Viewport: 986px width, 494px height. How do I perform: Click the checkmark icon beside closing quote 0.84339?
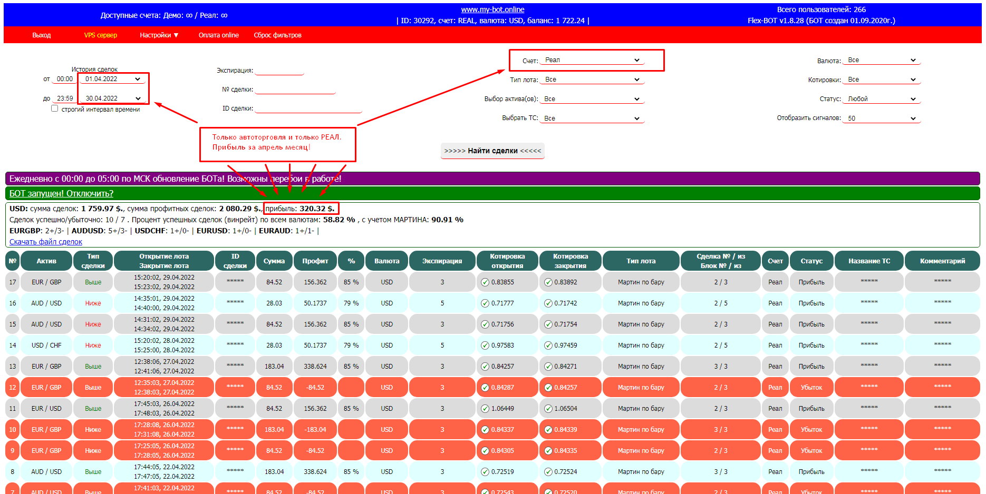pos(548,430)
